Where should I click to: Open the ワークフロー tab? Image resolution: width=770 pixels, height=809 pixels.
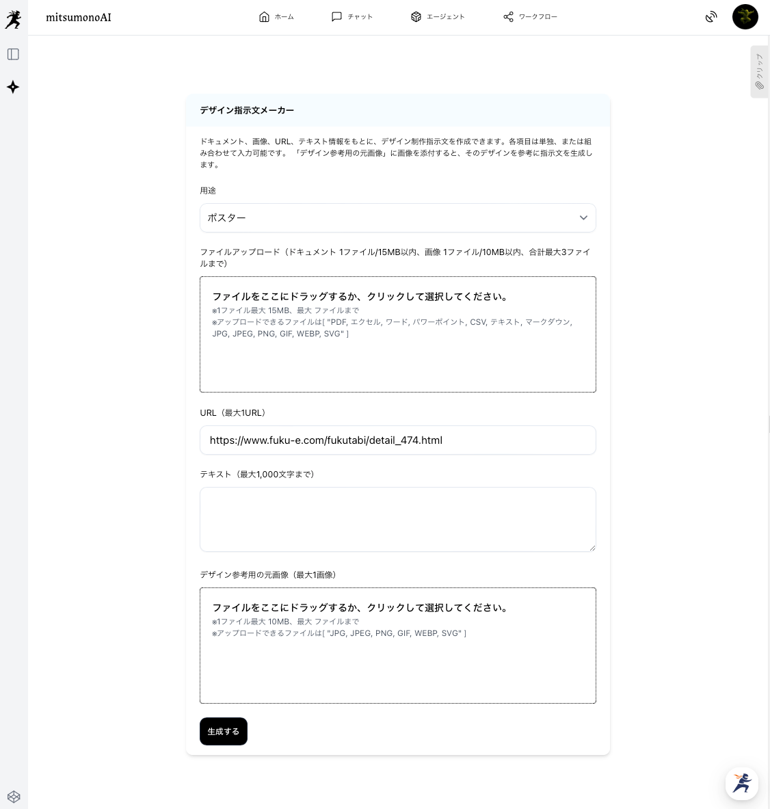click(530, 17)
